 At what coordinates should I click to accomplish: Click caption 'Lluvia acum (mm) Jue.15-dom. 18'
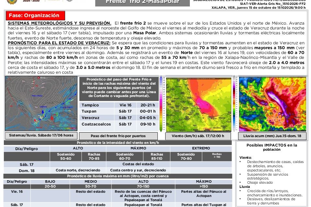272,136
